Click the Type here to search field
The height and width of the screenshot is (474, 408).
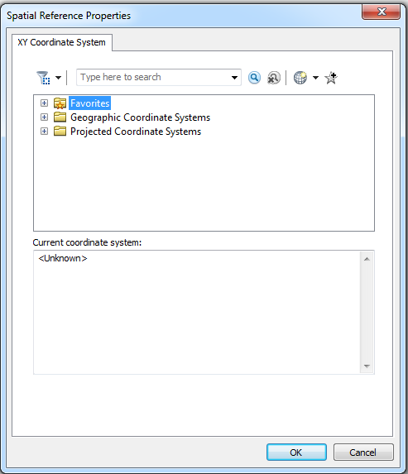tap(154, 78)
